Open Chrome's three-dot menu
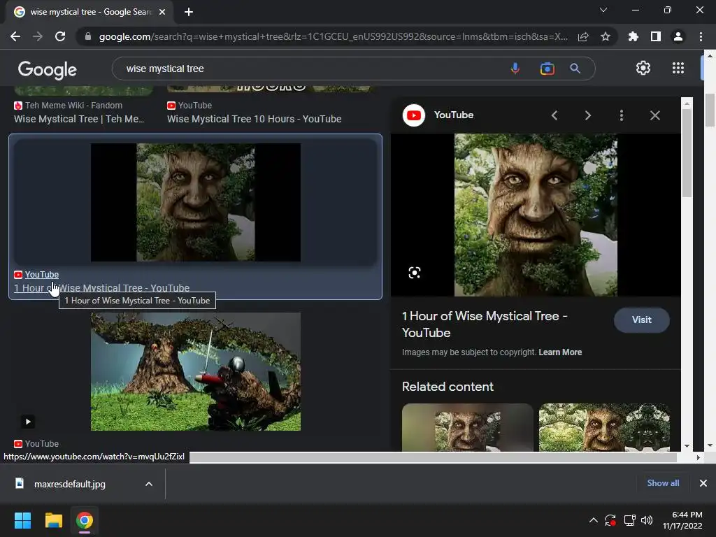716x537 pixels. coord(701,36)
